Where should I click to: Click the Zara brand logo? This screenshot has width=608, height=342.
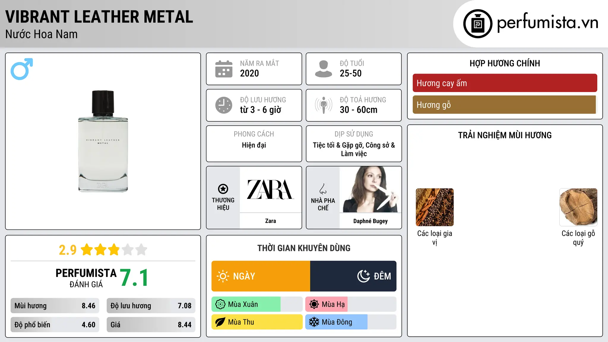click(270, 189)
